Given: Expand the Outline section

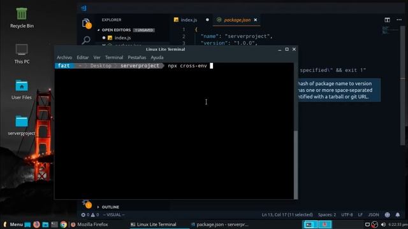Looking at the screenshot, I should (110, 207).
